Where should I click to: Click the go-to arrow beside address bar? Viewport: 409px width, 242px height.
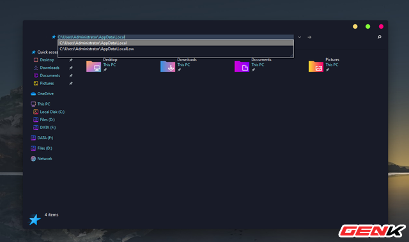click(x=309, y=37)
